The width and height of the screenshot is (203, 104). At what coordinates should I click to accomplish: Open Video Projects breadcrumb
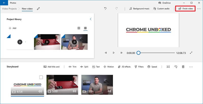click(9, 9)
